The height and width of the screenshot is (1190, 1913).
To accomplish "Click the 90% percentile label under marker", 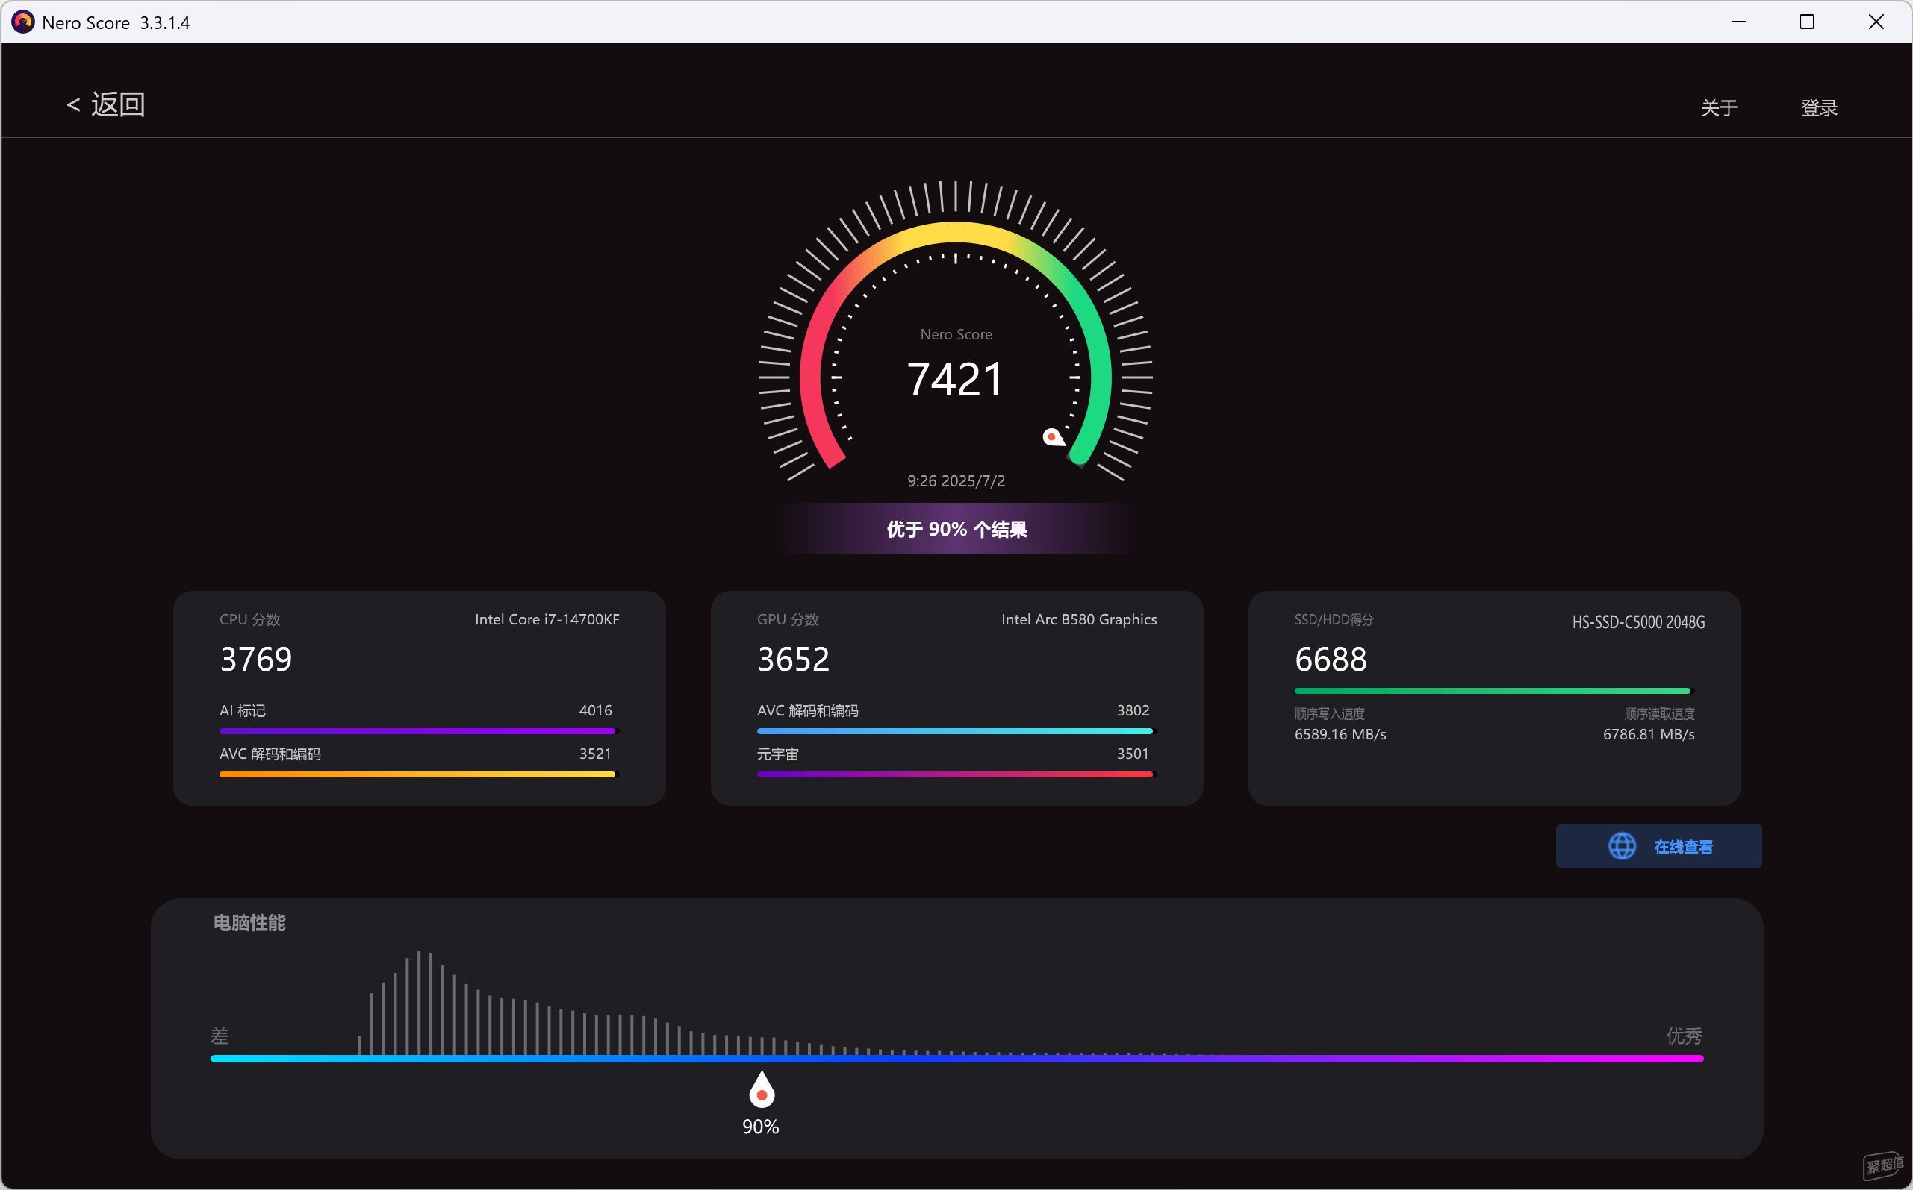I will pos(760,1127).
